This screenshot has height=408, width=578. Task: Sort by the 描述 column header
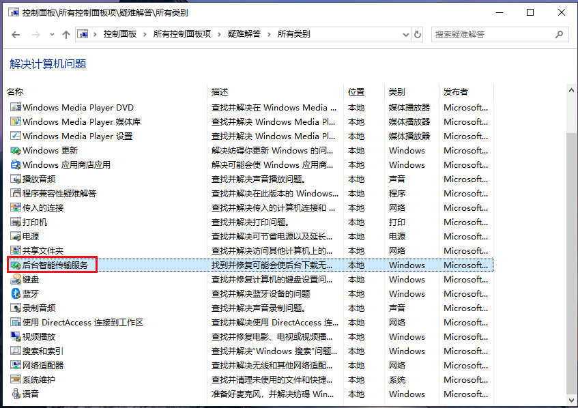coord(220,92)
